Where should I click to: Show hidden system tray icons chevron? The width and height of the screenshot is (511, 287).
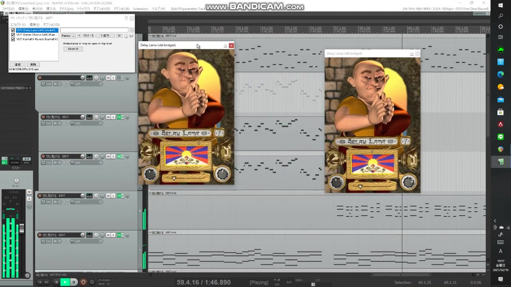click(x=494, y=221)
